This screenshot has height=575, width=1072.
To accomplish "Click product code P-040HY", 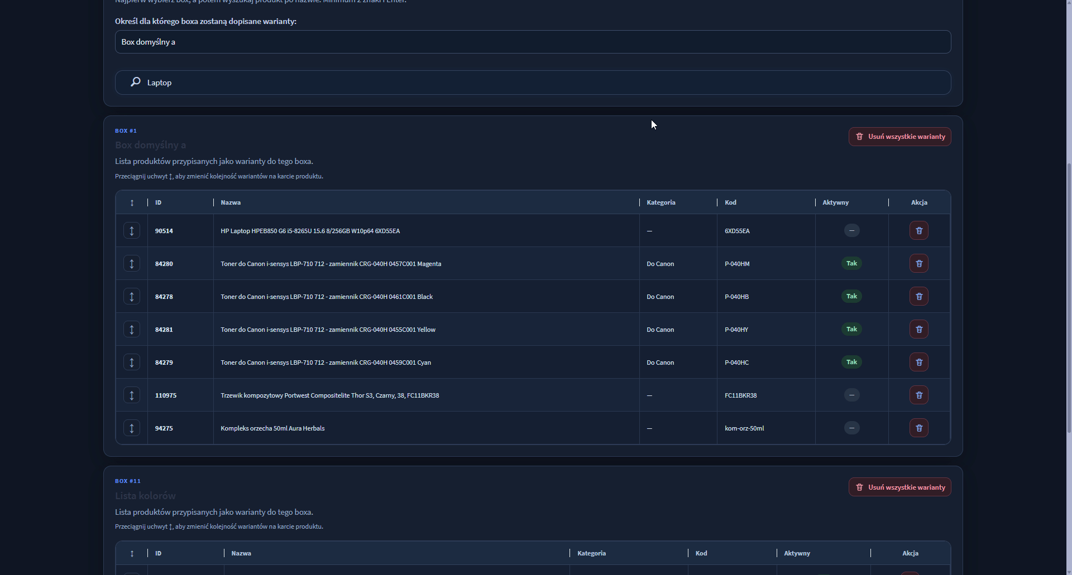I will (x=736, y=330).
